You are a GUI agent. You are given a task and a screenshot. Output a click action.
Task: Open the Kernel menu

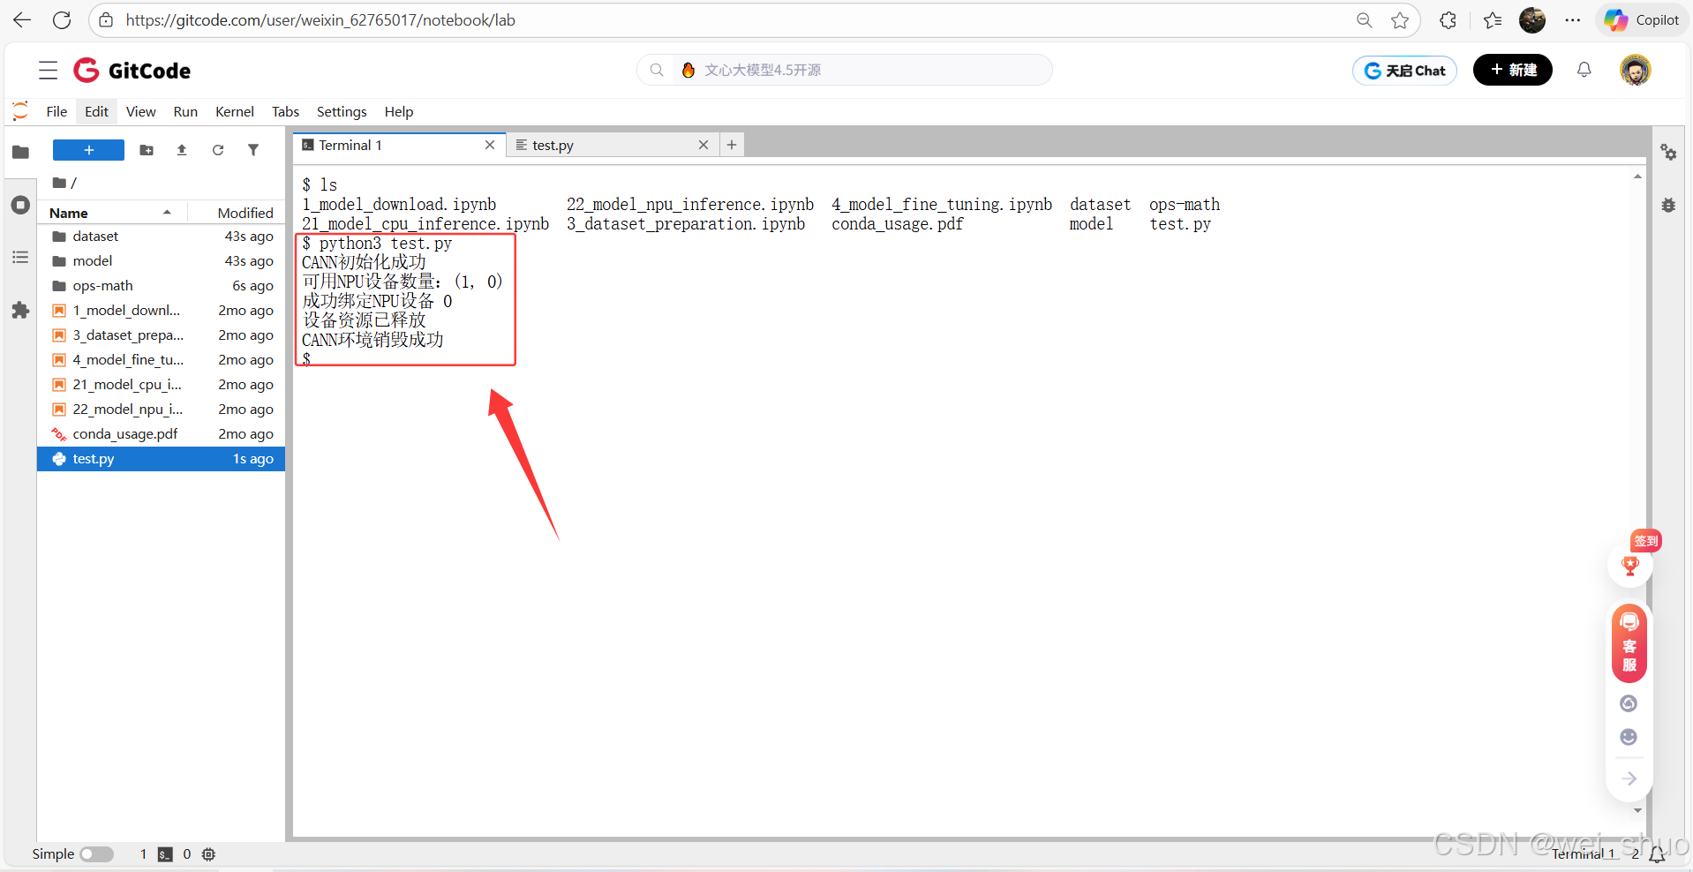pyautogui.click(x=235, y=111)
